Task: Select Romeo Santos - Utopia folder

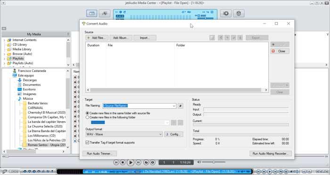Action: pos(47,145)
